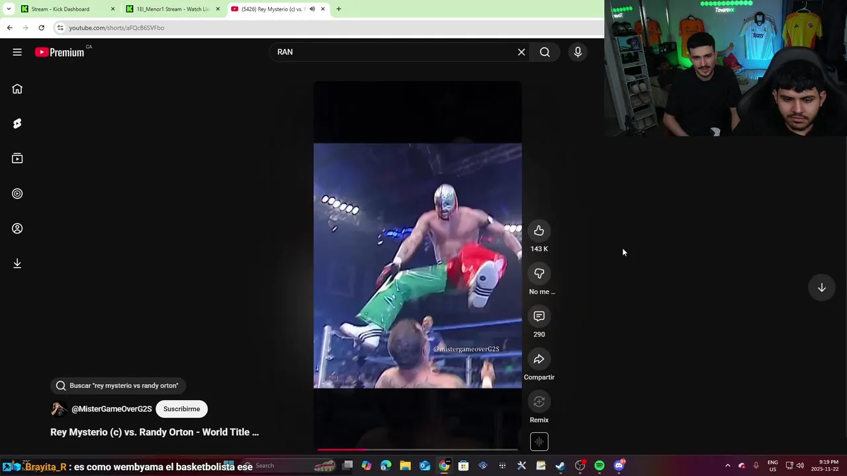Screen dimensions: 847x476
Task: Open the Shorts section in sidebar
Action: click(17, 124)
